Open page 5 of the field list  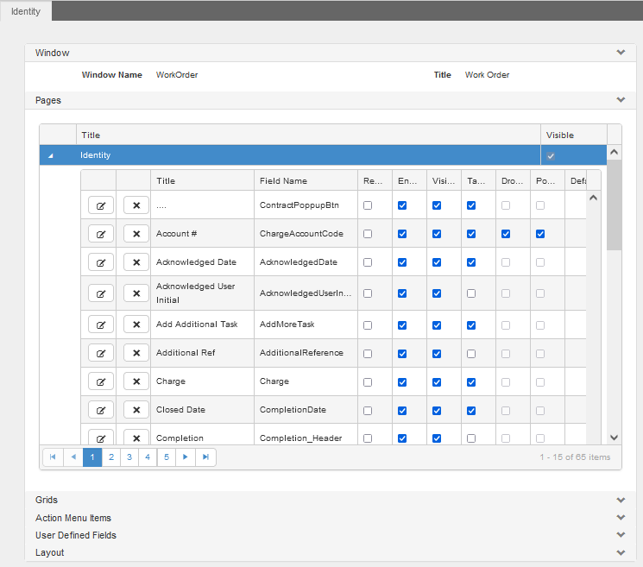pyautogui.click(x=166, y=457)
